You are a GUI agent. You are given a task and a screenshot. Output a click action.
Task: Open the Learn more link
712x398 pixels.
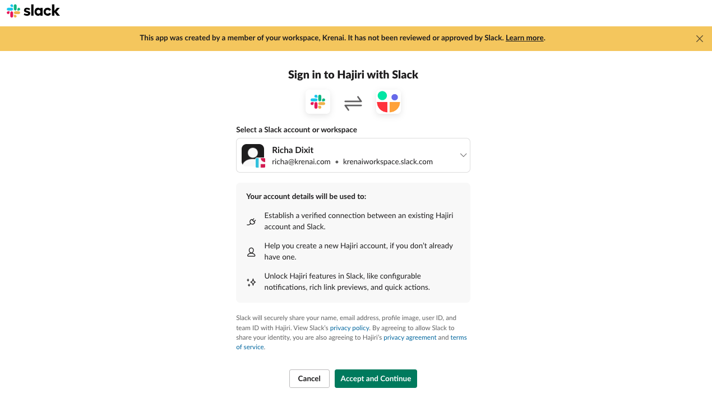pyautogui.click(x=524, y=38)
